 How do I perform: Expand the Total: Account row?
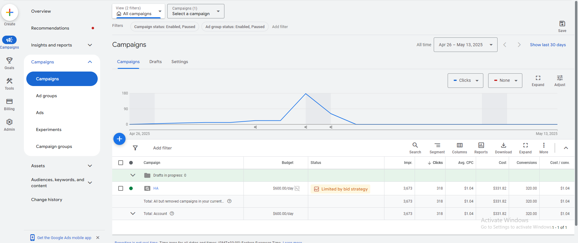133,213
